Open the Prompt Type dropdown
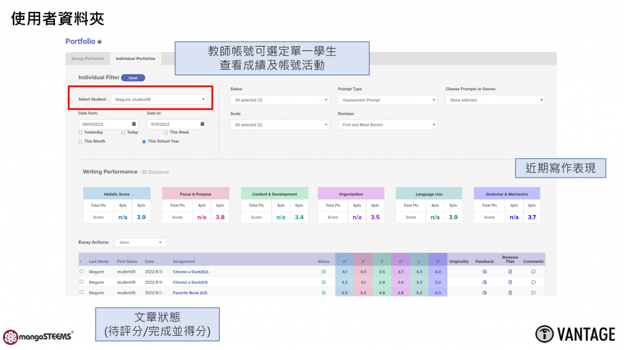Screen dimensions: 624x350 click(x=387, y=100)
